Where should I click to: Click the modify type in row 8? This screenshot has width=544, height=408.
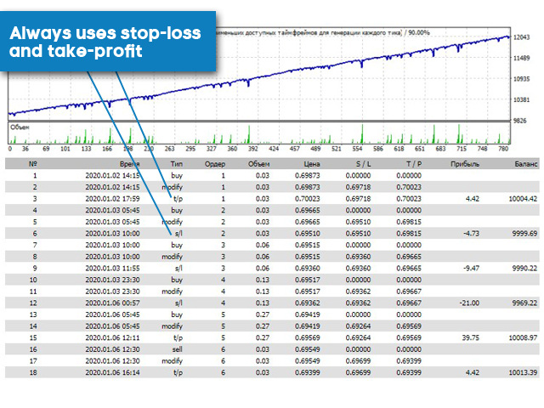[x=172, y=257]
